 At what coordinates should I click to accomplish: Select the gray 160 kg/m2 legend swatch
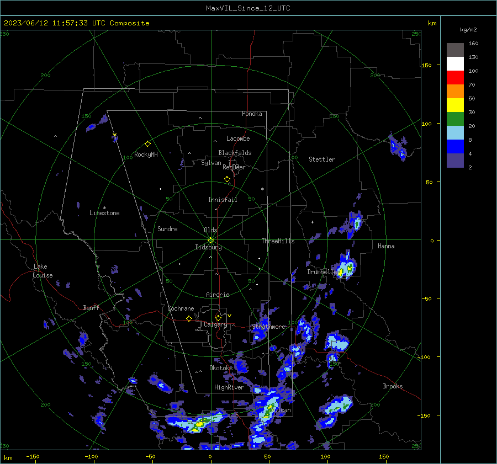pos(455,50)
